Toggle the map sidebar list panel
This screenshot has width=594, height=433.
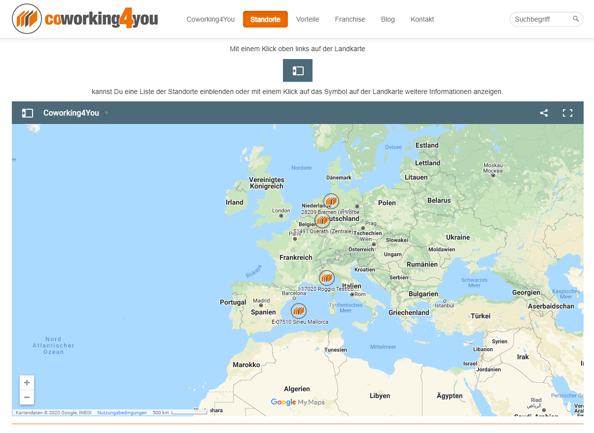pyautogui.click(x=28, y=113)
